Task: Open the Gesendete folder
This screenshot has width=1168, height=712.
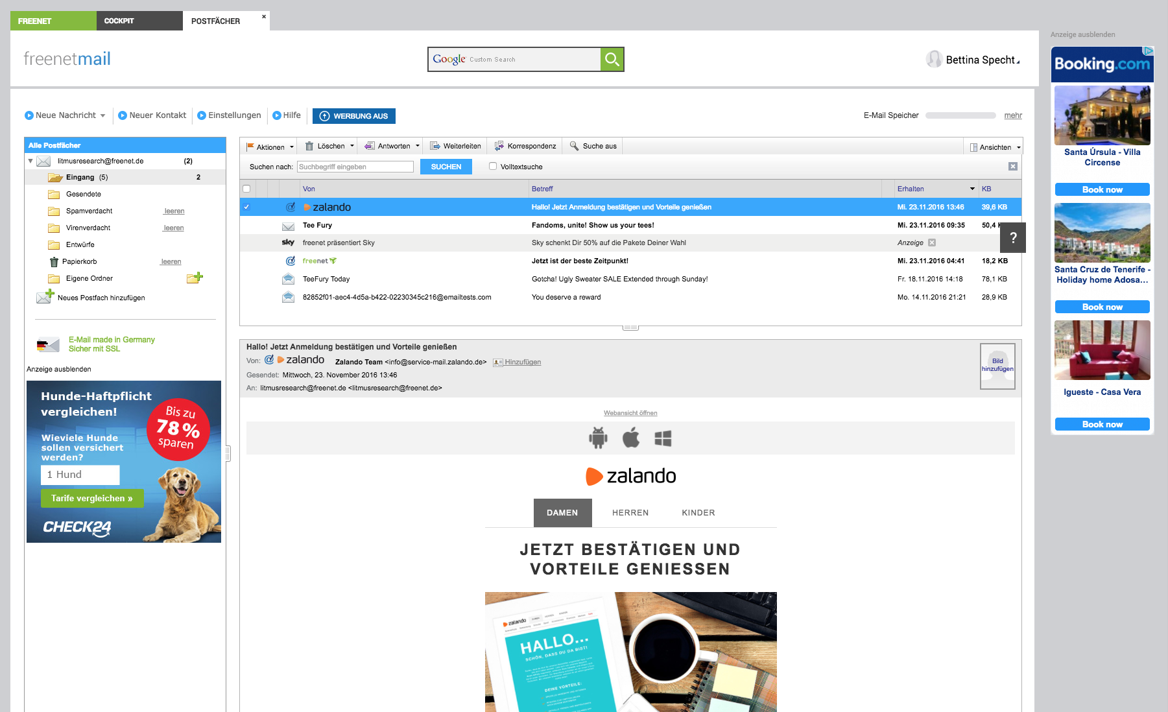Action: [x=83, y=194]
